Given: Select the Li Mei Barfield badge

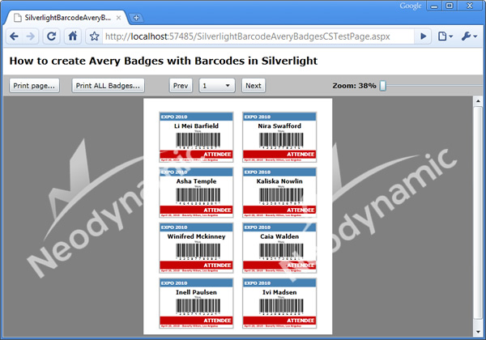Looking at the screenshot, I should (x=196, y=137).
